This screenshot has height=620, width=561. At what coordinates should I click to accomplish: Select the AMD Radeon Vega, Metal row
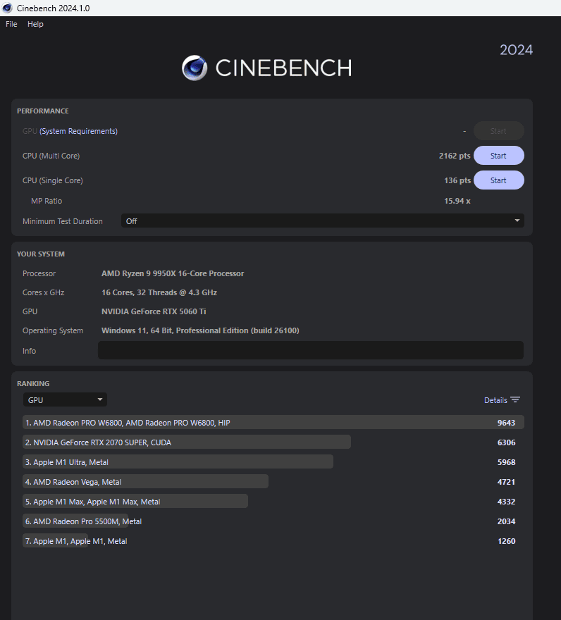click(273, 482)
